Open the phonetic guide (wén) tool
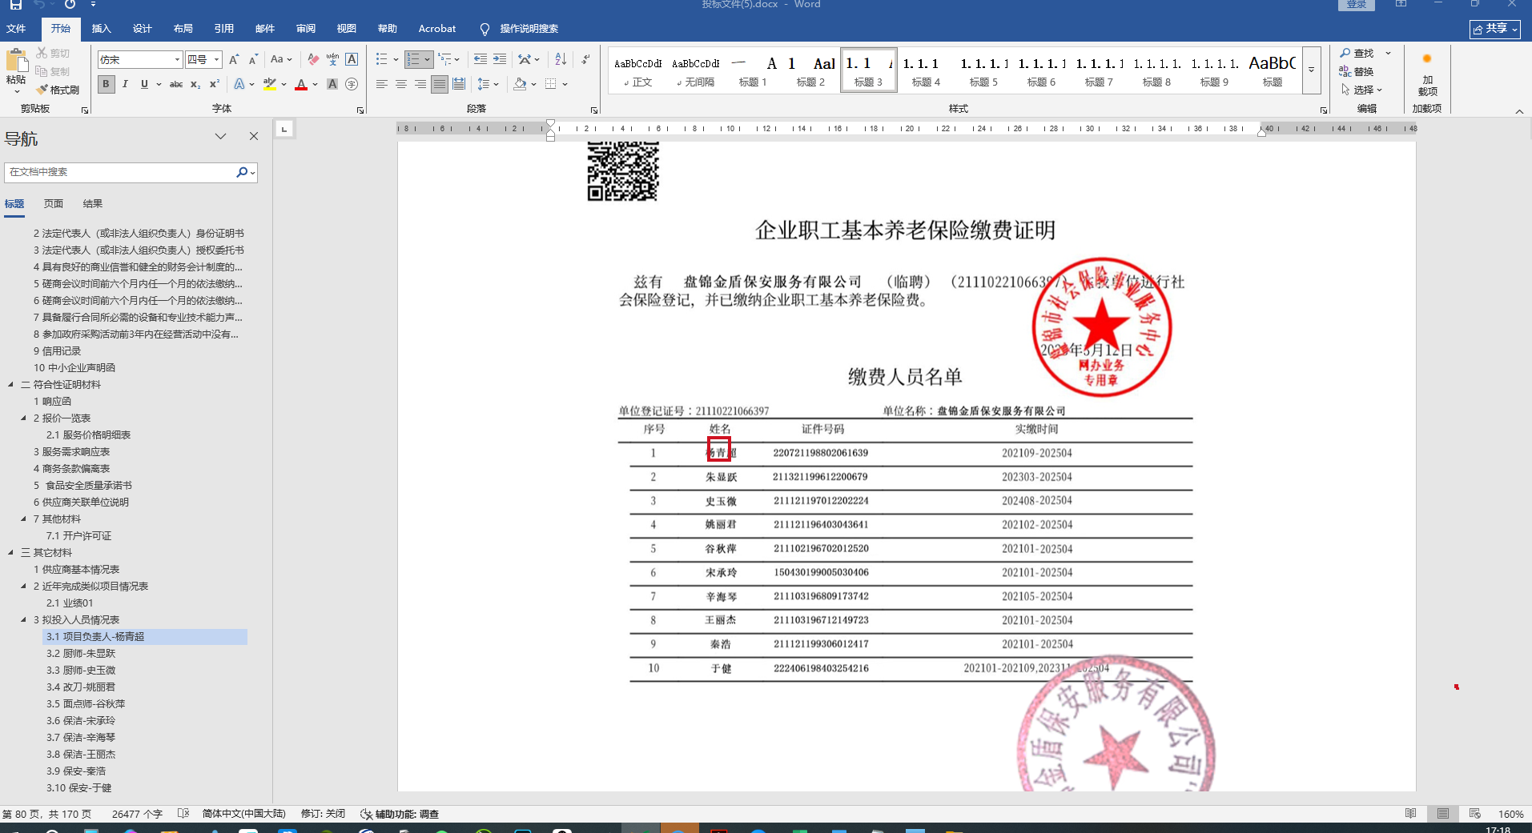 click(x=332, y=59)
